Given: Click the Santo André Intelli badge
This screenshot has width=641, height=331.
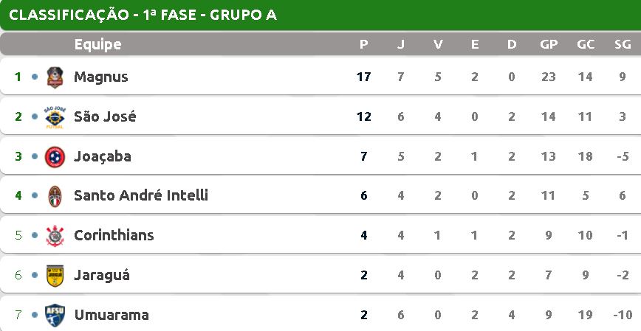Looking at the screenshot, I should pos(55,196).
